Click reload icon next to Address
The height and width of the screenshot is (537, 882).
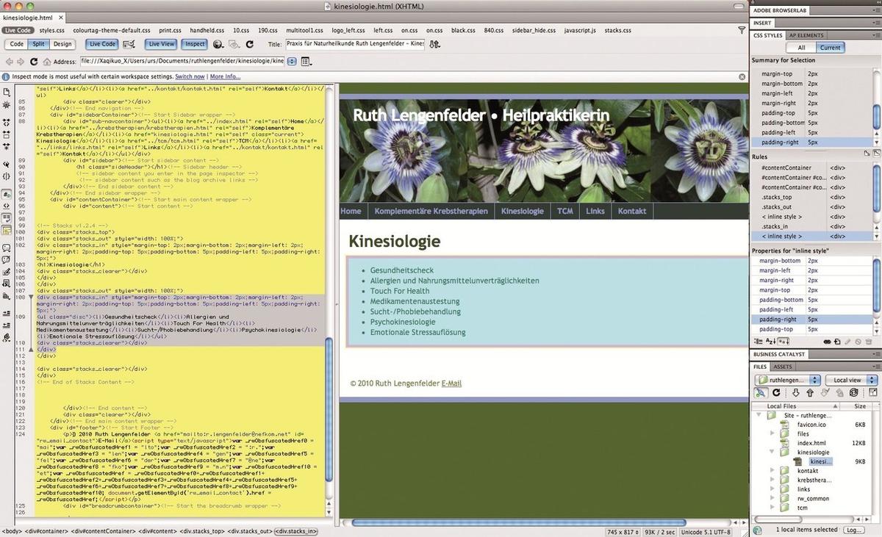pyautogui.click(x=34, y=62)
